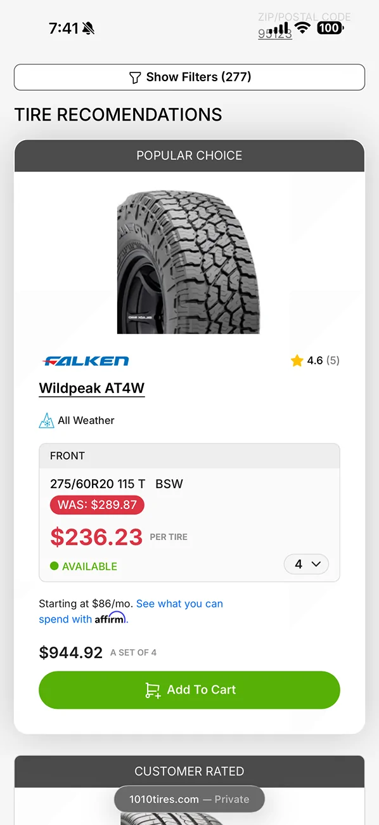Edit the ZIP code 95123 field
This screenshot has width=379, height=825.
[x=275, y=34]
